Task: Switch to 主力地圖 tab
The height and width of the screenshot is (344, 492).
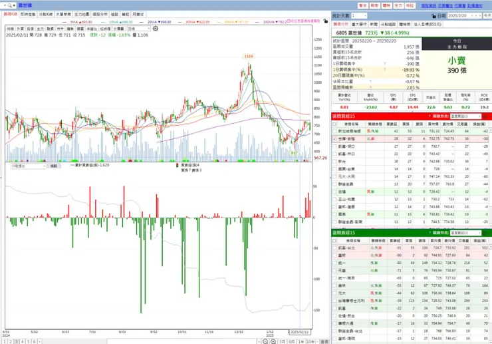Action: [x=82, y=15]
